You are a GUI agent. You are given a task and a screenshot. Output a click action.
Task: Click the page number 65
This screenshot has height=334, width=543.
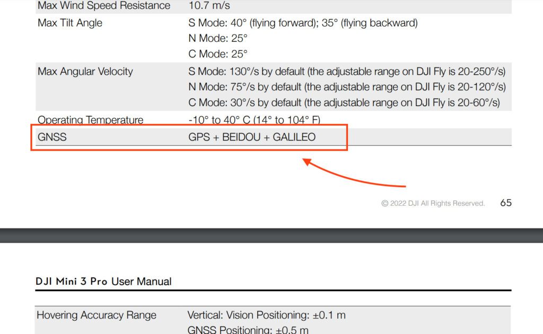coord(505,203)
